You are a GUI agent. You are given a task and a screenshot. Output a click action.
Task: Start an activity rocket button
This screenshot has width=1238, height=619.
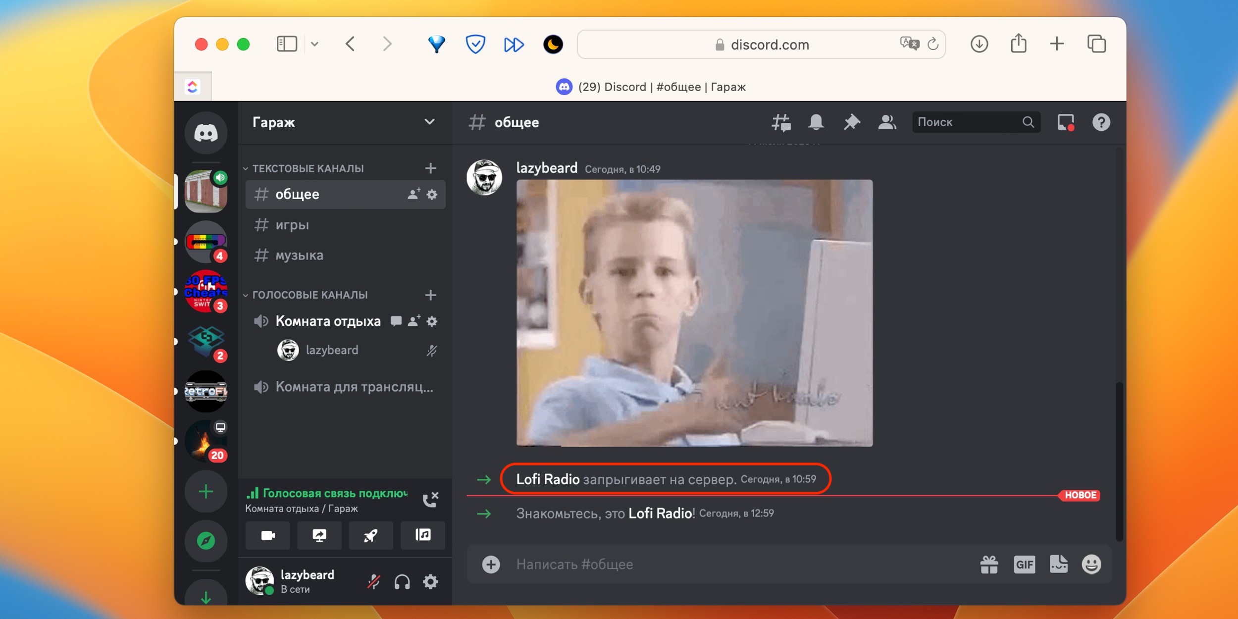[x=371, y=535]
